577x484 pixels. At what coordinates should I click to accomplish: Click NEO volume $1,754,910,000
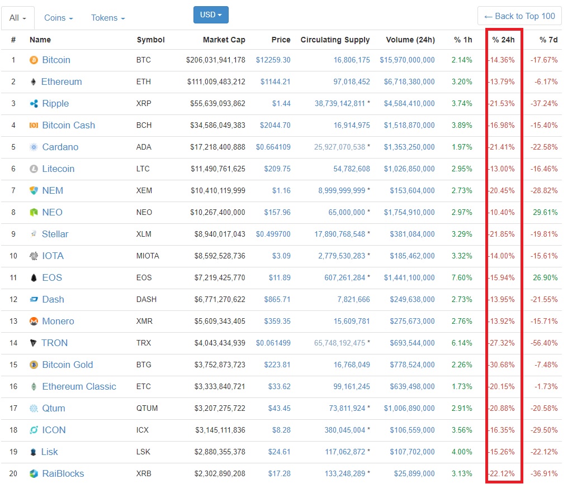(x=409, y=213)
